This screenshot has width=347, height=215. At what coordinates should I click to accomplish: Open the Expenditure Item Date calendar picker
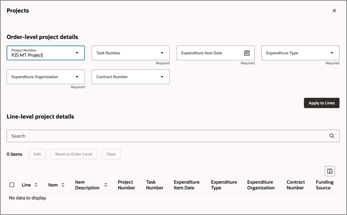[247, 53]
